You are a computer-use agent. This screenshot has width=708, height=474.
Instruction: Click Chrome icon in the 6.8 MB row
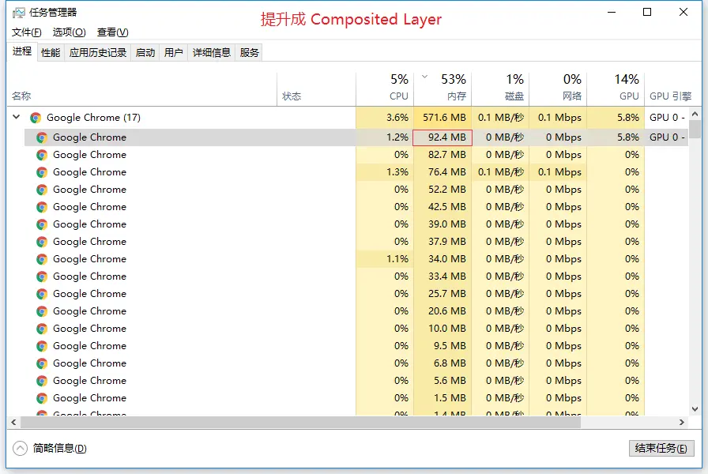pyautogui.click(x=42, y=364)
